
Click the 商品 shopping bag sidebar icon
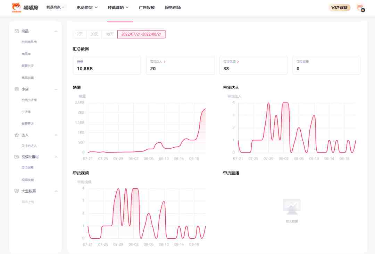(17, 31)
